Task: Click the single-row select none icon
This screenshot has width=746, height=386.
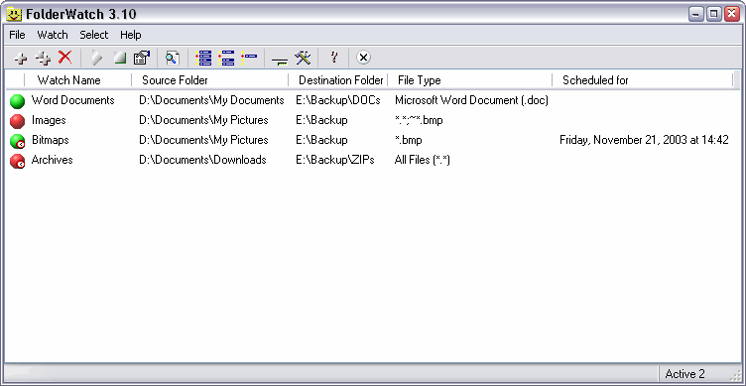Action: [249, 58]
